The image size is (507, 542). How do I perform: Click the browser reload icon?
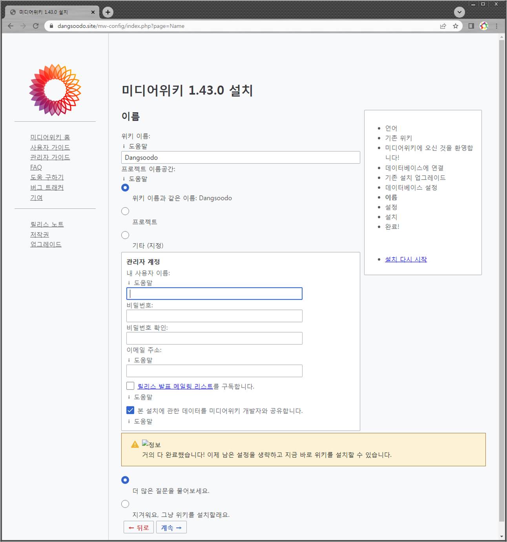(36, 26)
